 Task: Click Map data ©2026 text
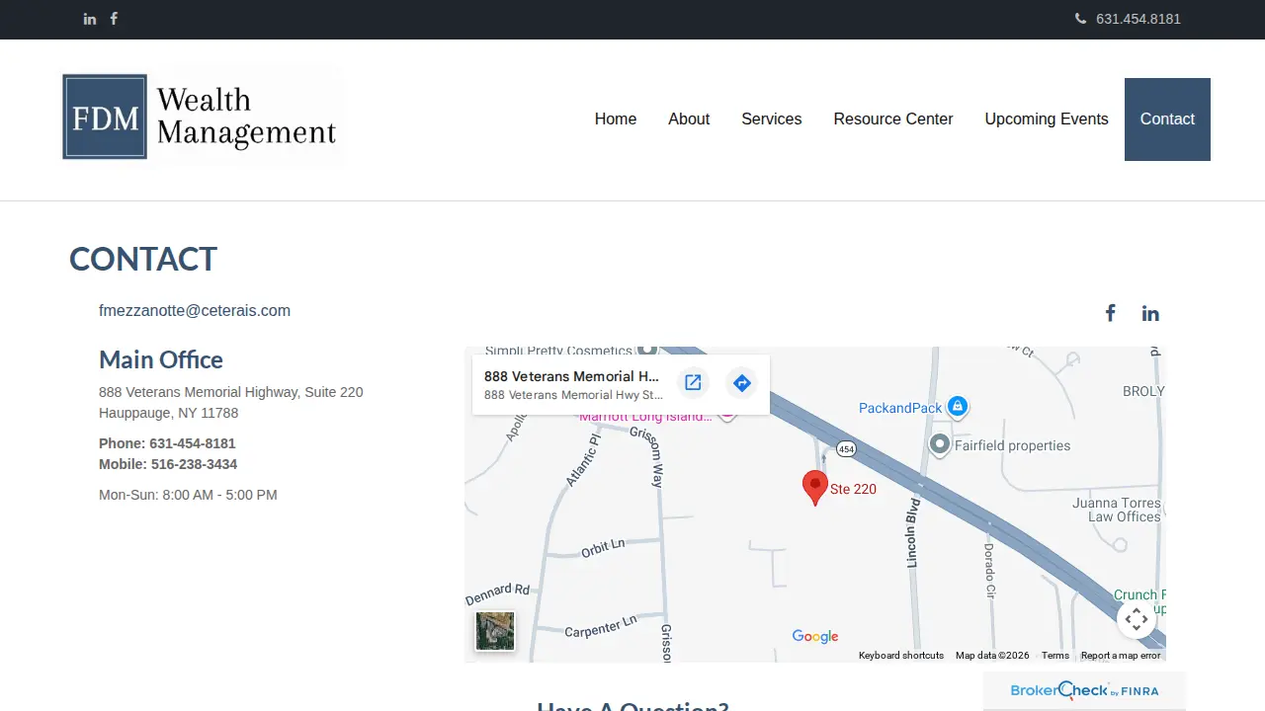[x=992, y=656]
